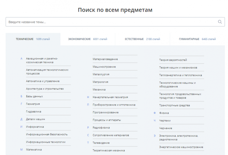Select the Естественные tab
This screenshot has width=228, height=155.
[x=142, y=39]
